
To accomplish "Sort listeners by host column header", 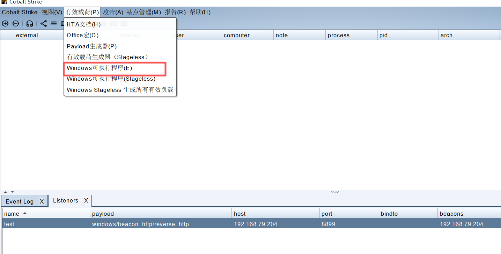I will 276,214.
